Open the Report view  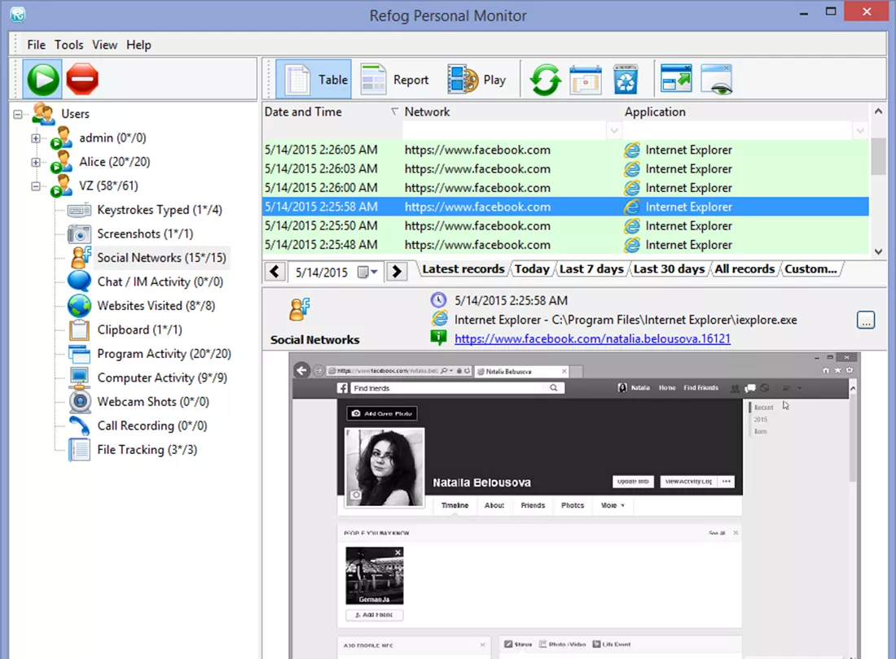[x=395, y=79]
